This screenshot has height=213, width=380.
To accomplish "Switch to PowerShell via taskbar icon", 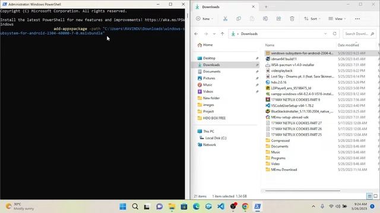I will 257,206.
